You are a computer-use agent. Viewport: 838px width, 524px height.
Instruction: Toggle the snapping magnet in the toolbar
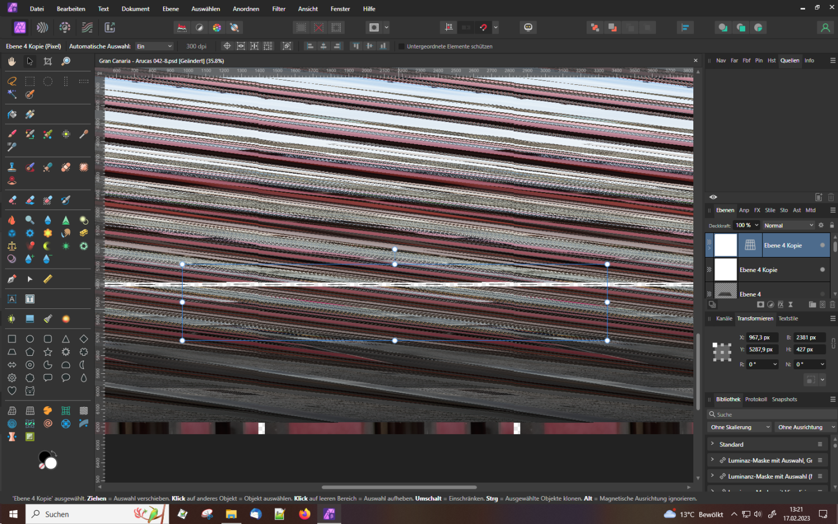pos(483,27)
